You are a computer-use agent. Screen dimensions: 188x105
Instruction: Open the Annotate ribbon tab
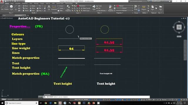[18, 3]
